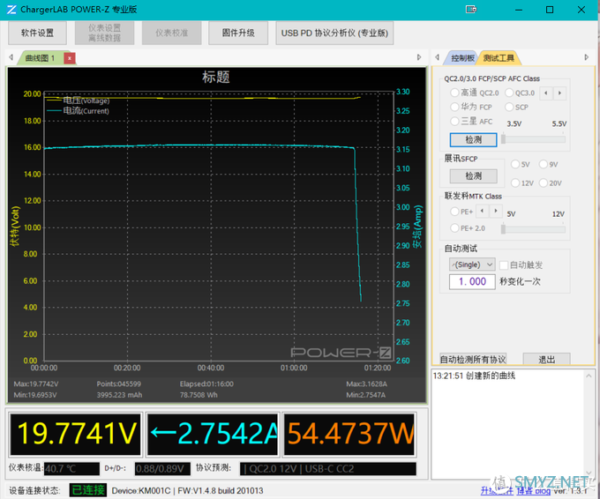Click the device connection icon in title bar
Viewport: 600px width, 499px height.
tap(471, 10)
